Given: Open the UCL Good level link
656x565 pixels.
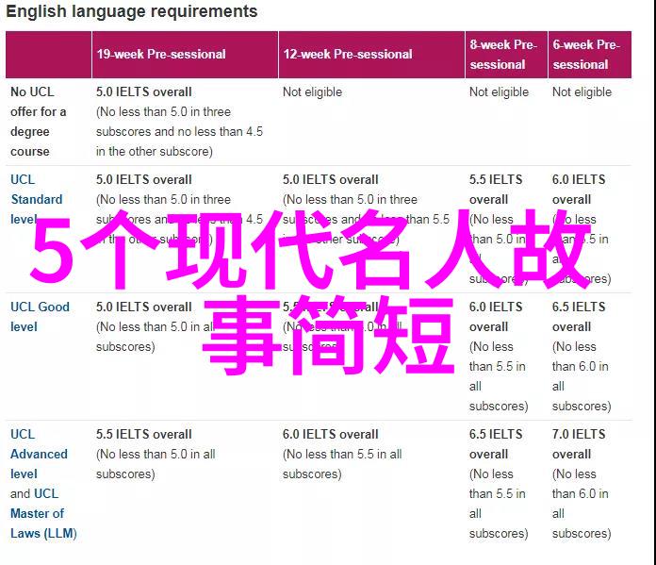Looking at the screenshot, I should tap(40, 317).
